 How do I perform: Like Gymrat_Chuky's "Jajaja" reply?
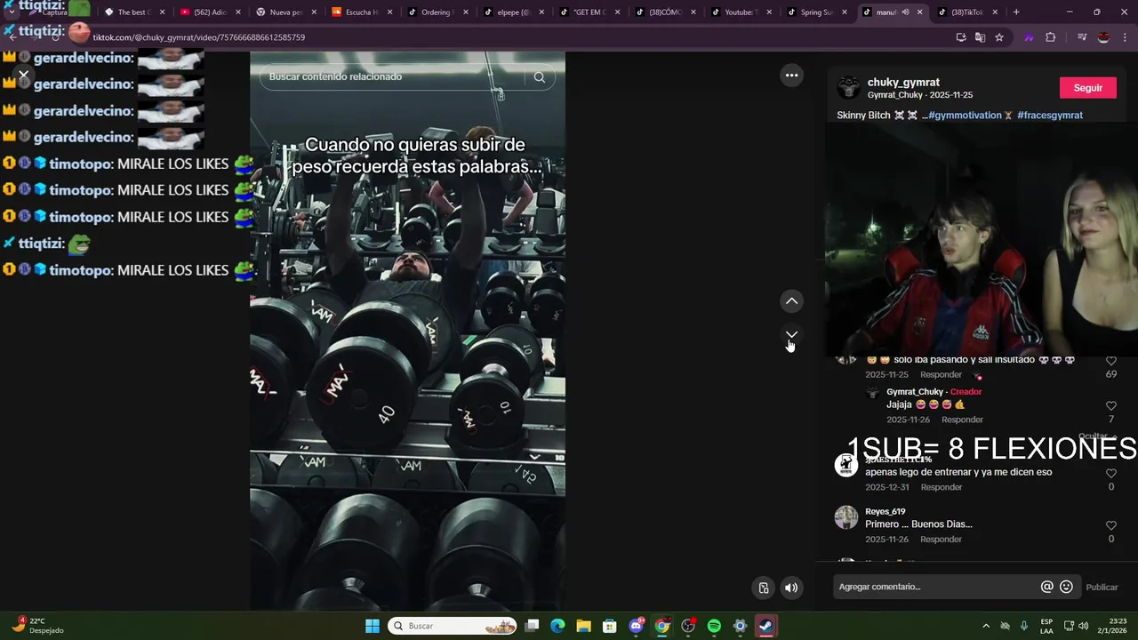click(1111, 406)
